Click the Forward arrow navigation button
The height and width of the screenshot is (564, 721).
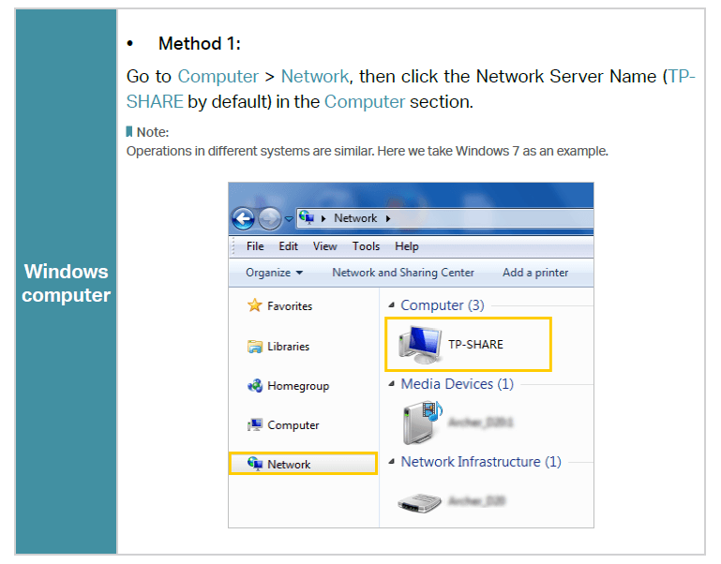(270, 219)
